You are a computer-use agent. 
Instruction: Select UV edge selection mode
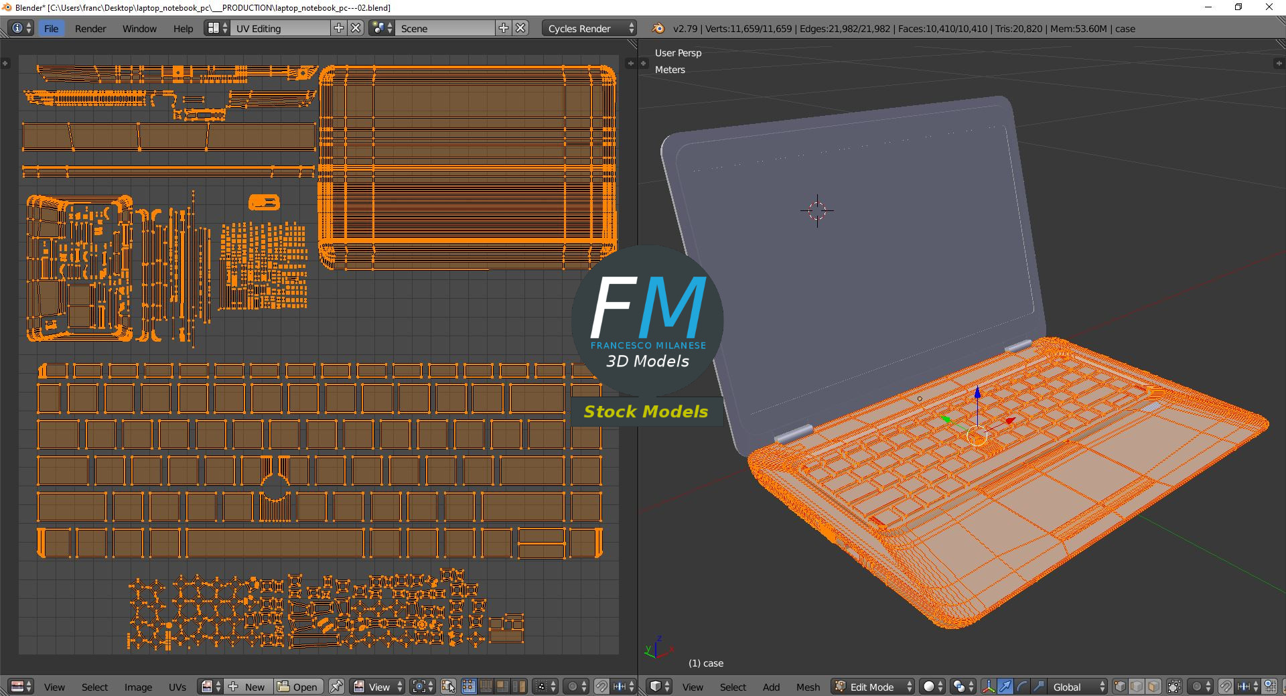point(486,687)
